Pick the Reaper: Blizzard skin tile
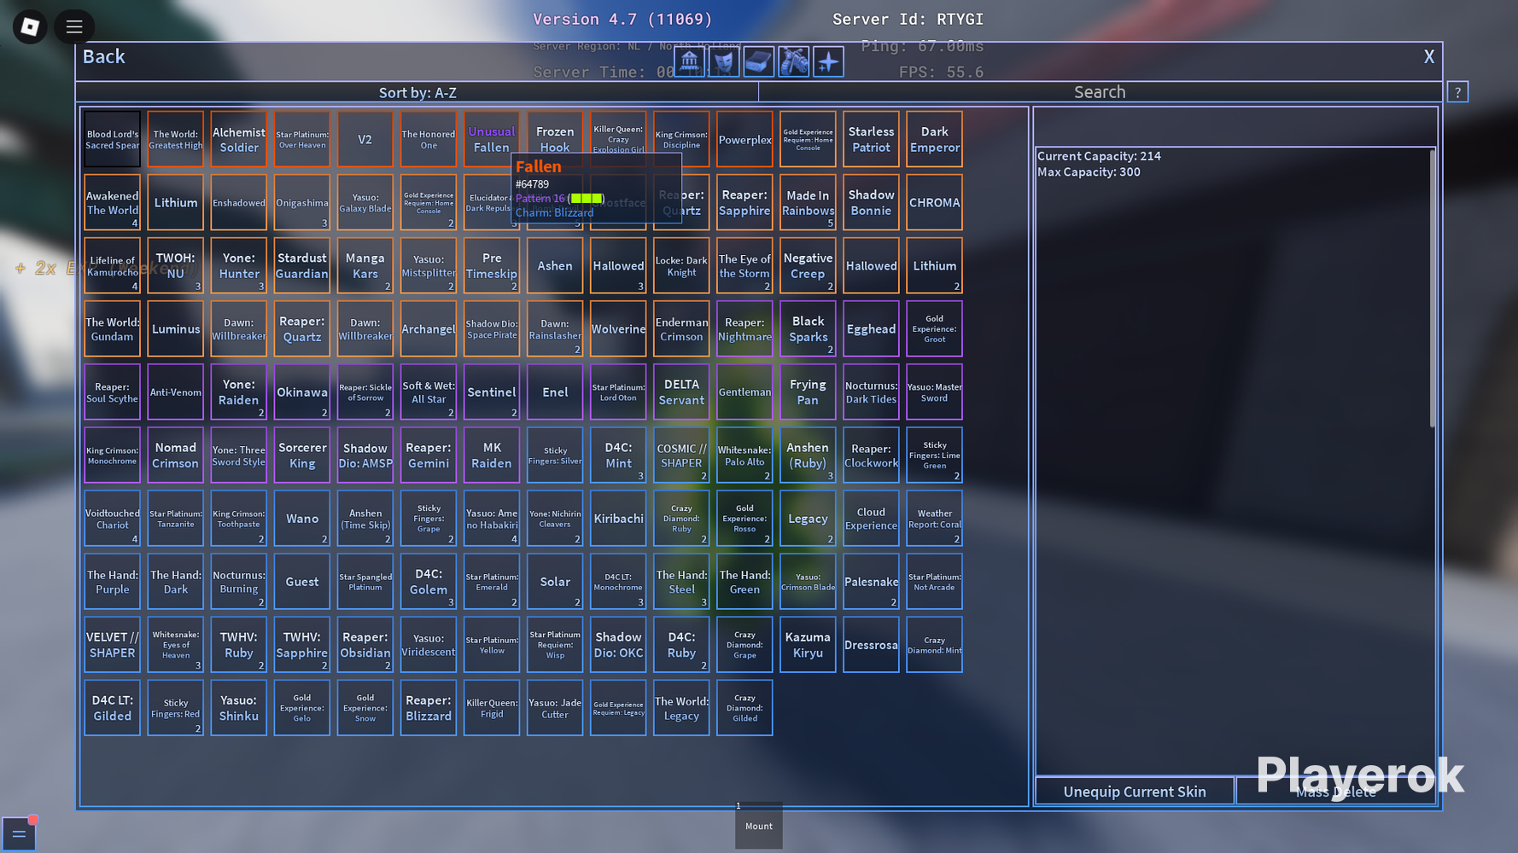 [429, 707]
